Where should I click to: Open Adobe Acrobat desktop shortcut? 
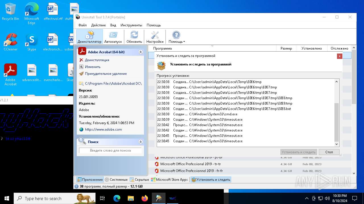click(11, 75)
